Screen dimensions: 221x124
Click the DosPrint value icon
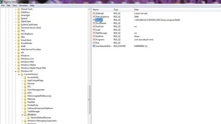point(94,27)
